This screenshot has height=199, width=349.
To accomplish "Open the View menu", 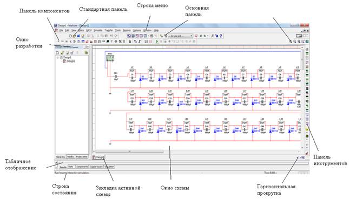I will (x=74, y=30).
